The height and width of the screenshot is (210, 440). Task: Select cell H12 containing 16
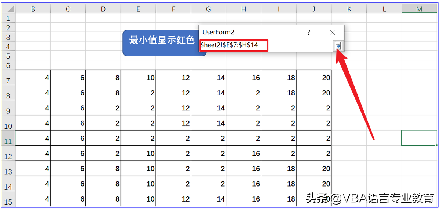(243, 153)
